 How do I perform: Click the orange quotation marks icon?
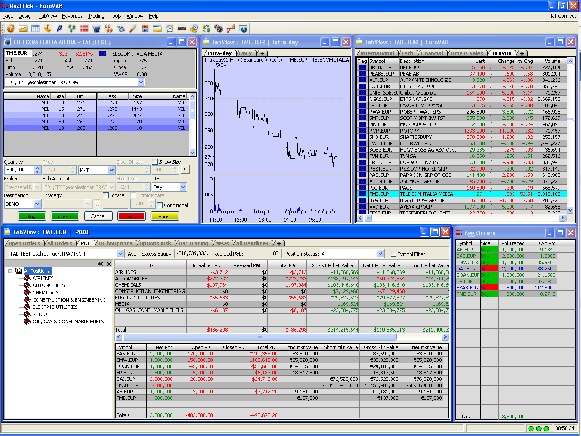(109, 28)
